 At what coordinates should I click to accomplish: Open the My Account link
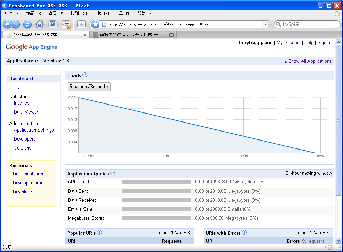pyautogui.click(x=288, y=42)
